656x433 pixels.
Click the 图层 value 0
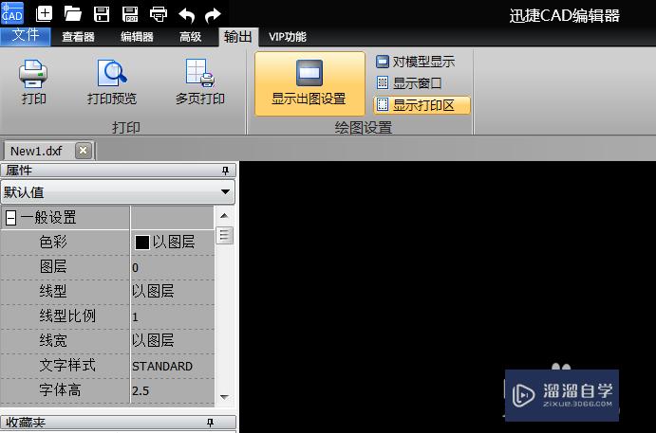pos(173,267)
